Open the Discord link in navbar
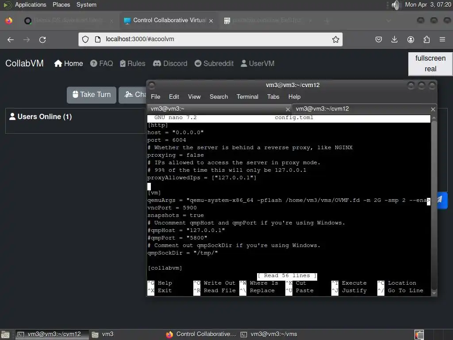The image size is (453, 340). (170, 64)
